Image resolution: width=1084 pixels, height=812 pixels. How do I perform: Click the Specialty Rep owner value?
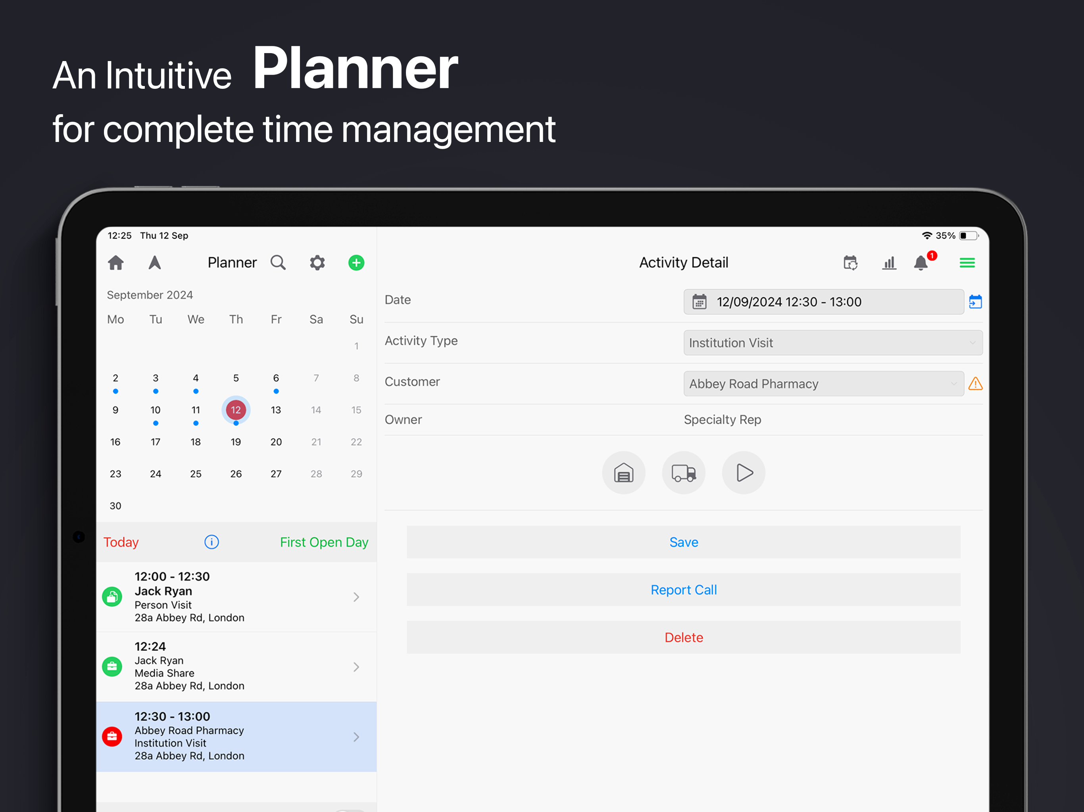point(723,420)
